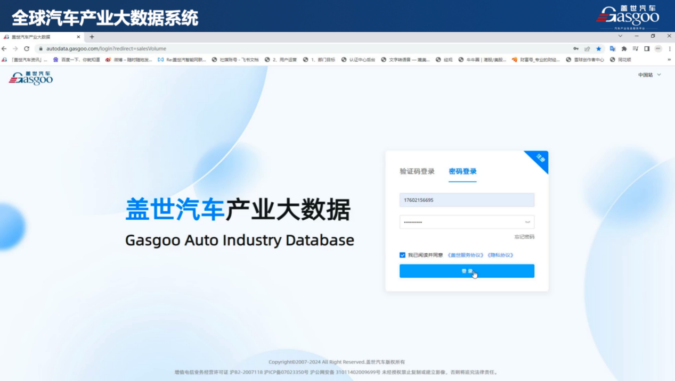The height and width of the screenshot is (381, 675).
Task: Open the Google Translate extension icon
Action: click(x=613, y=48)
